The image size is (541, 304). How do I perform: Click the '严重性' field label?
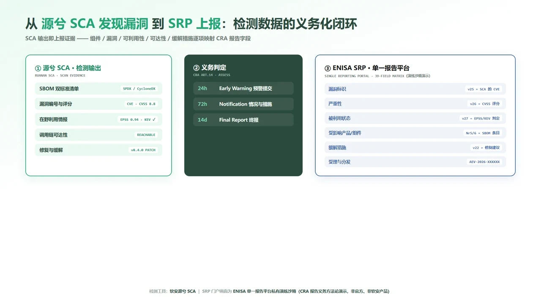click(335, 103)
